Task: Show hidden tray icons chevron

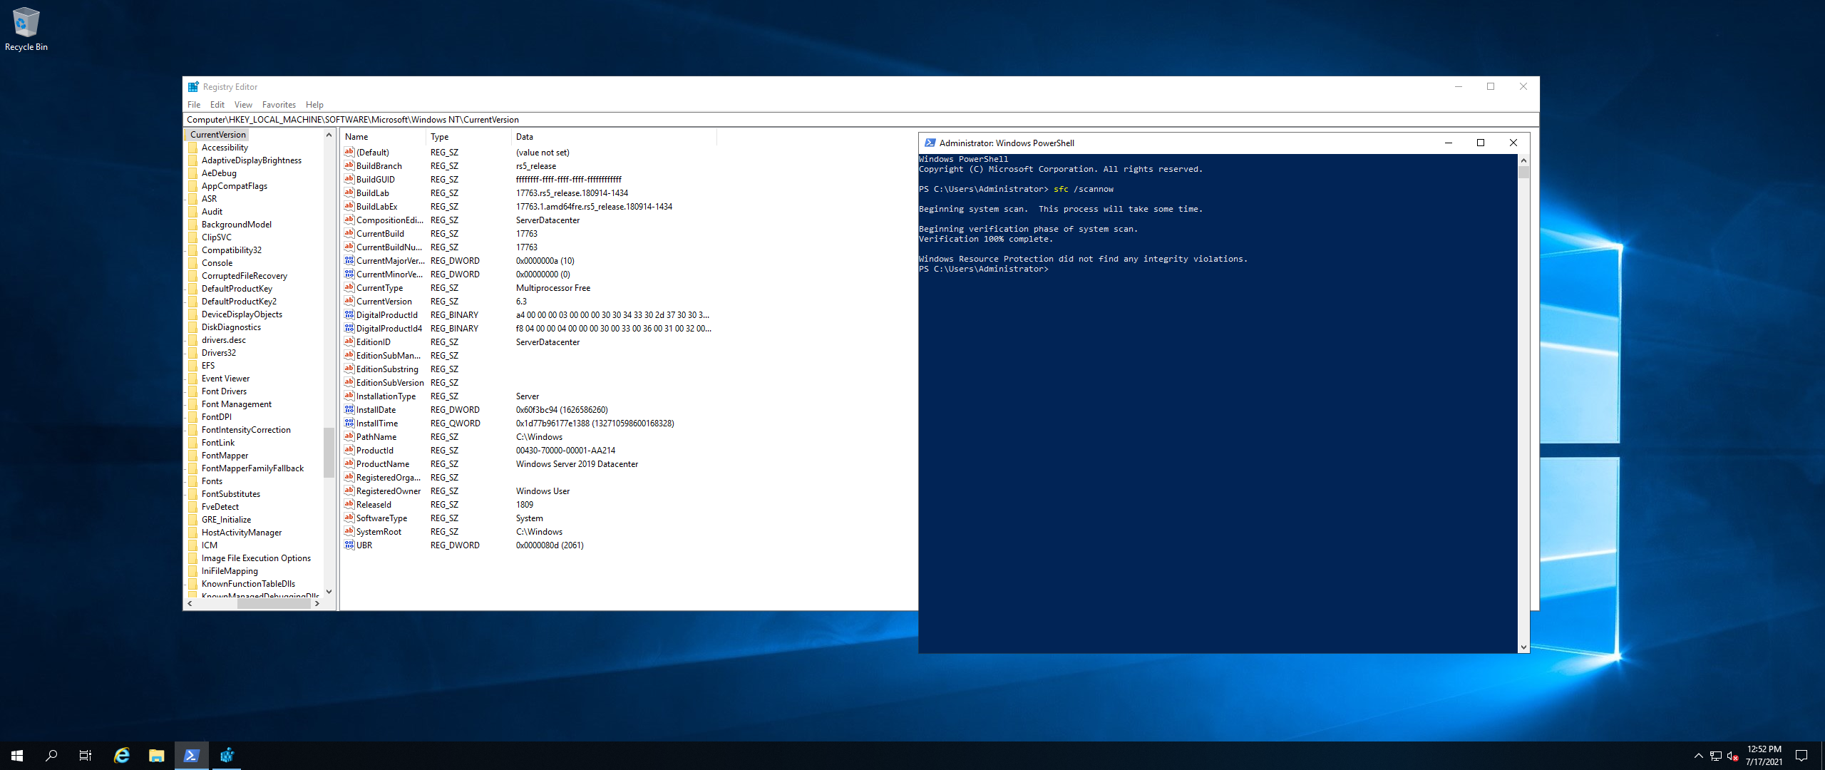Action: pos(1698,756)
